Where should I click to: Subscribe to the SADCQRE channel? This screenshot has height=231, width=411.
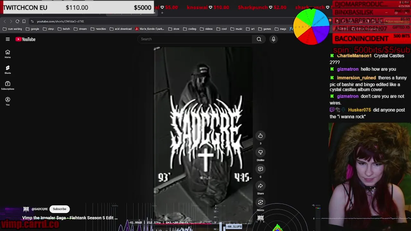pos(59,209)
